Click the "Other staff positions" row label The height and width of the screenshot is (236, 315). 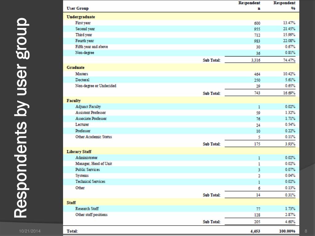pos(91,215)
